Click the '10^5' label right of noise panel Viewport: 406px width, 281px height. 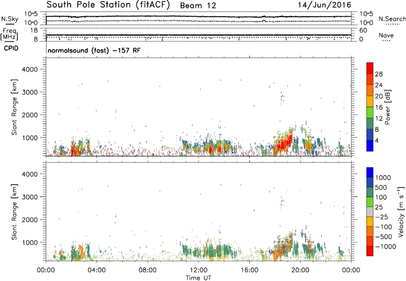[366, 14]
